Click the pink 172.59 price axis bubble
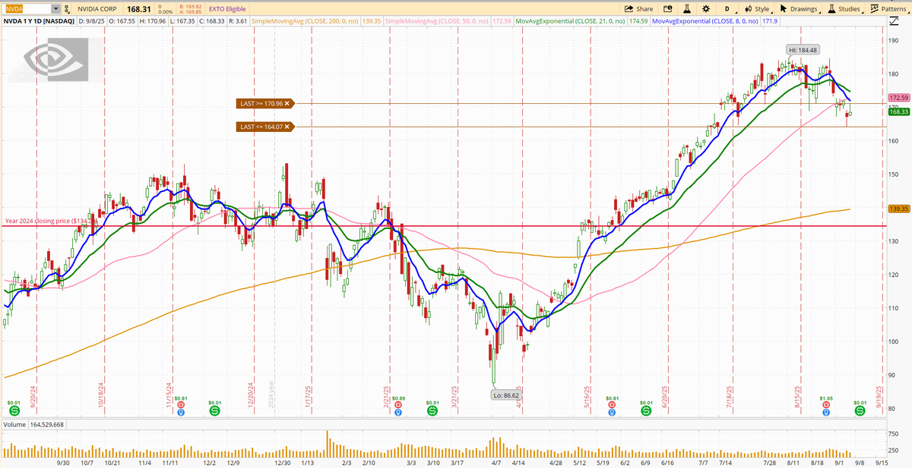912x468 pixels. [x=899, y=99]
